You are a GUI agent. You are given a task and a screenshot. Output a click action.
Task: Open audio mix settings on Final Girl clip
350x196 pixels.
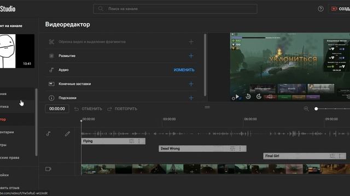point(332,156)
